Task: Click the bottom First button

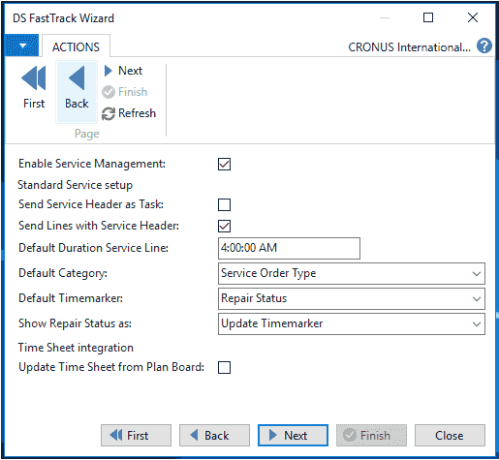Action: (136, 436)
